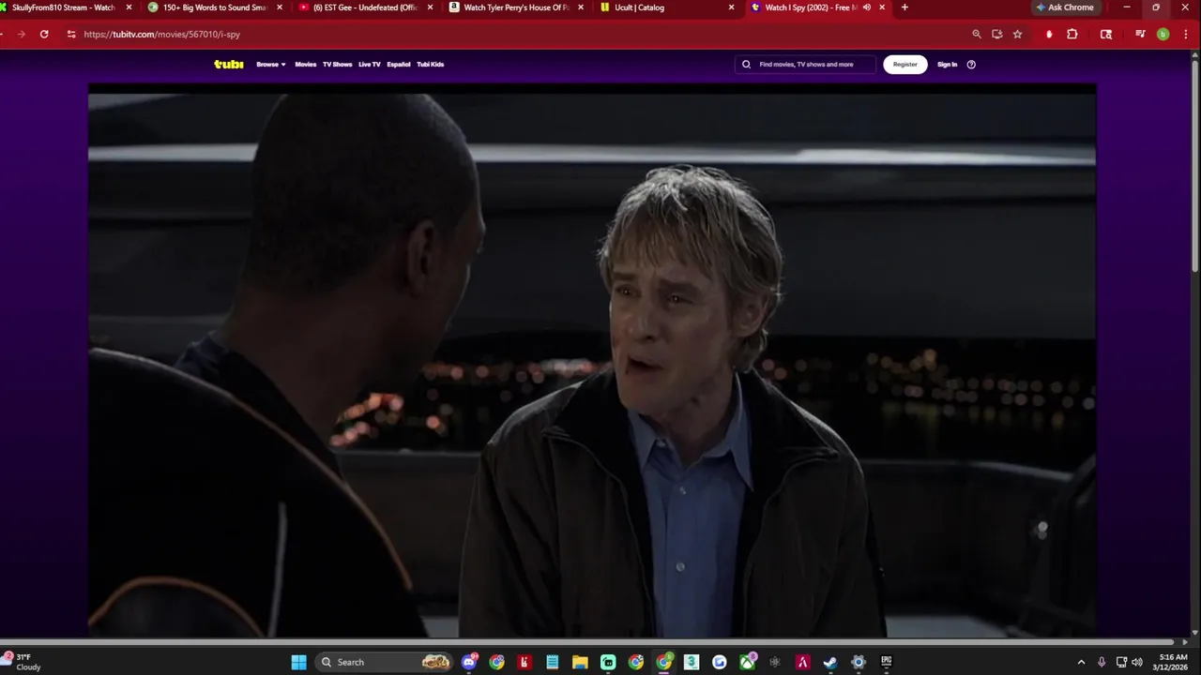Expand the Browse dropdown menu
This screenshot has height=675, width=1201.
click(270, 65)
